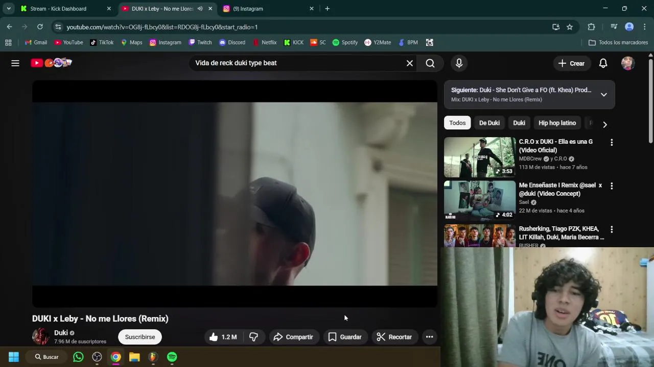The height and width of the screenshot is (367, 654).
Task: Dislike the video with thumbs down
Action: pos(253,337)
